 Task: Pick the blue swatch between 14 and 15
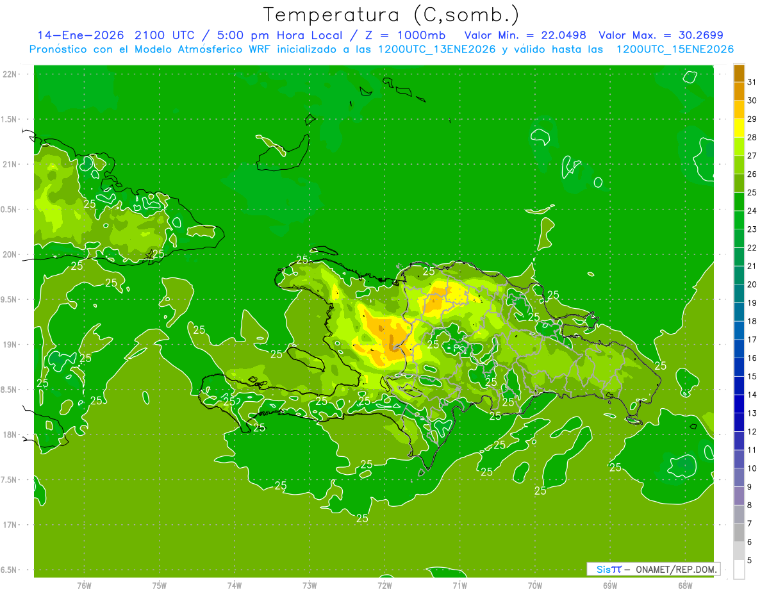(x=739, y=386)
